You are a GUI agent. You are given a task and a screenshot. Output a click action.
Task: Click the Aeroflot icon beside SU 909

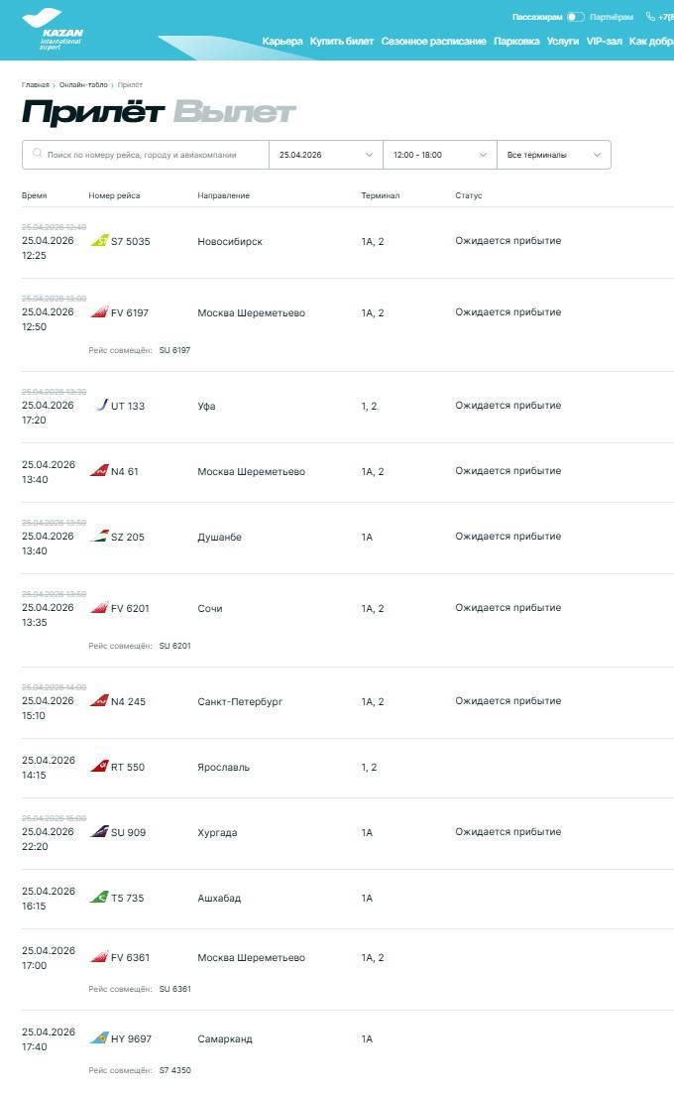pos(99,832)
